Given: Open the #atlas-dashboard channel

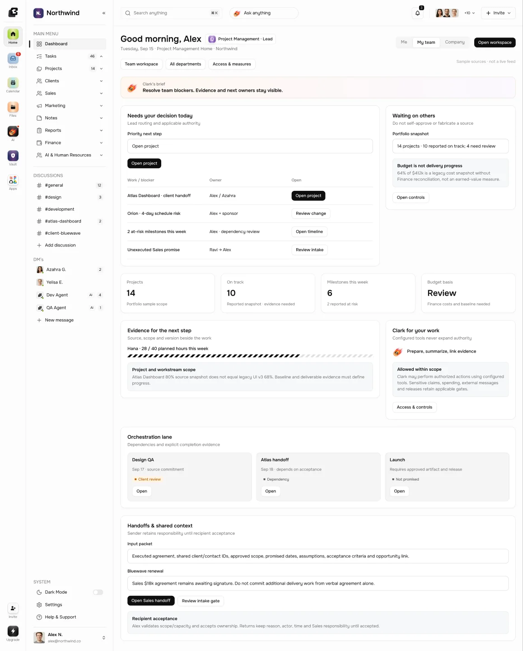Looking at the screenshot, I should [x=70, y=221].
